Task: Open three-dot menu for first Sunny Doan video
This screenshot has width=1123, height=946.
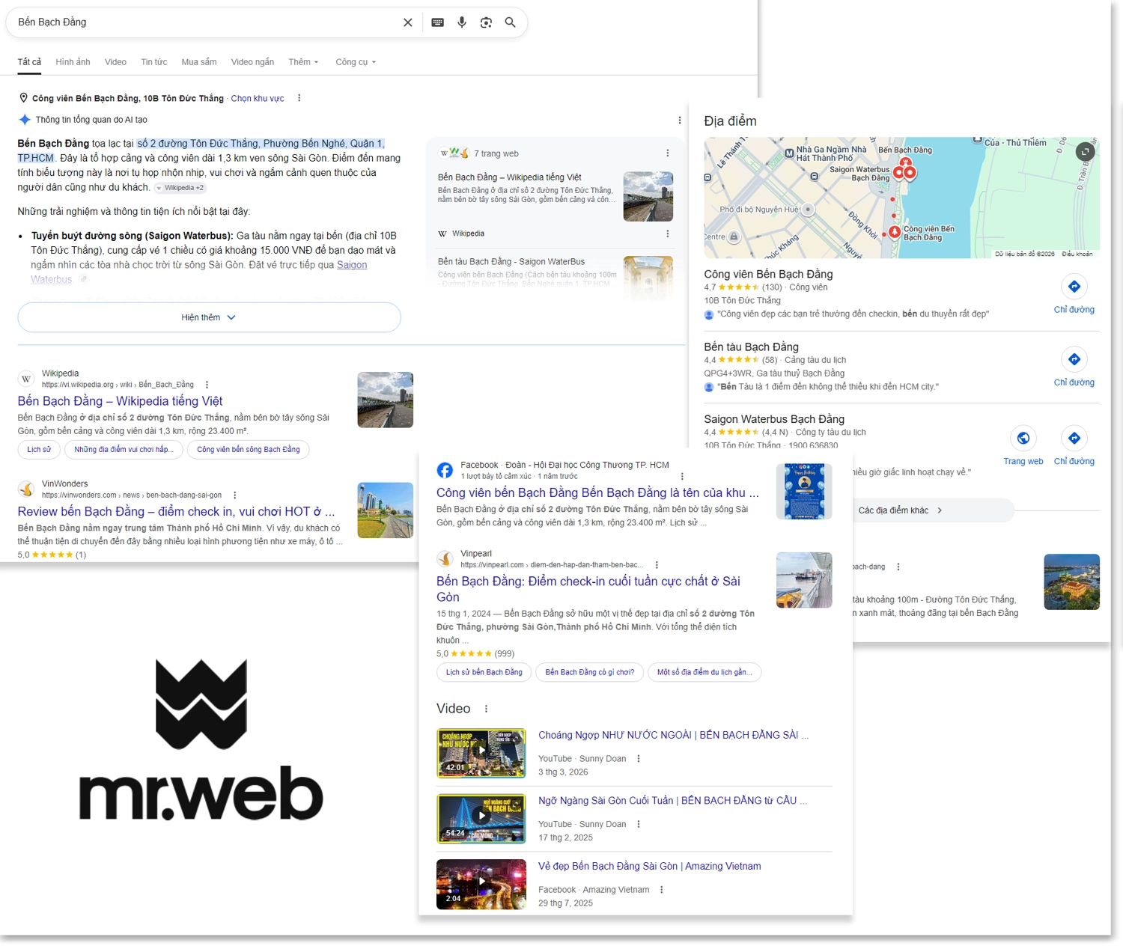Action: tap(639, 759)
